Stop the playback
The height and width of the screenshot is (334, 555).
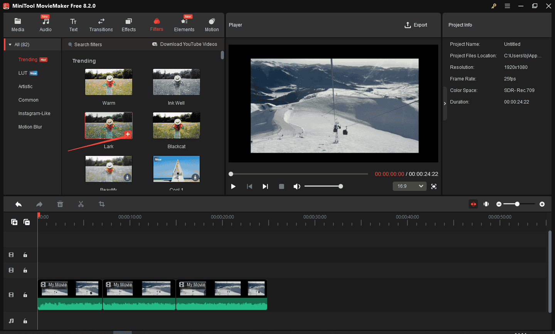pyautogui.click(x=281, y=186)
